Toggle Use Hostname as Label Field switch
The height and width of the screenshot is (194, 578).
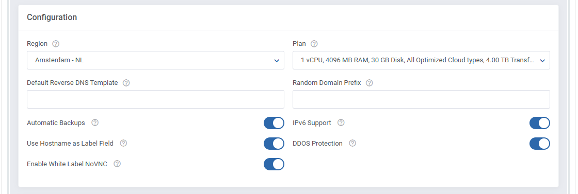click(274, 144)
